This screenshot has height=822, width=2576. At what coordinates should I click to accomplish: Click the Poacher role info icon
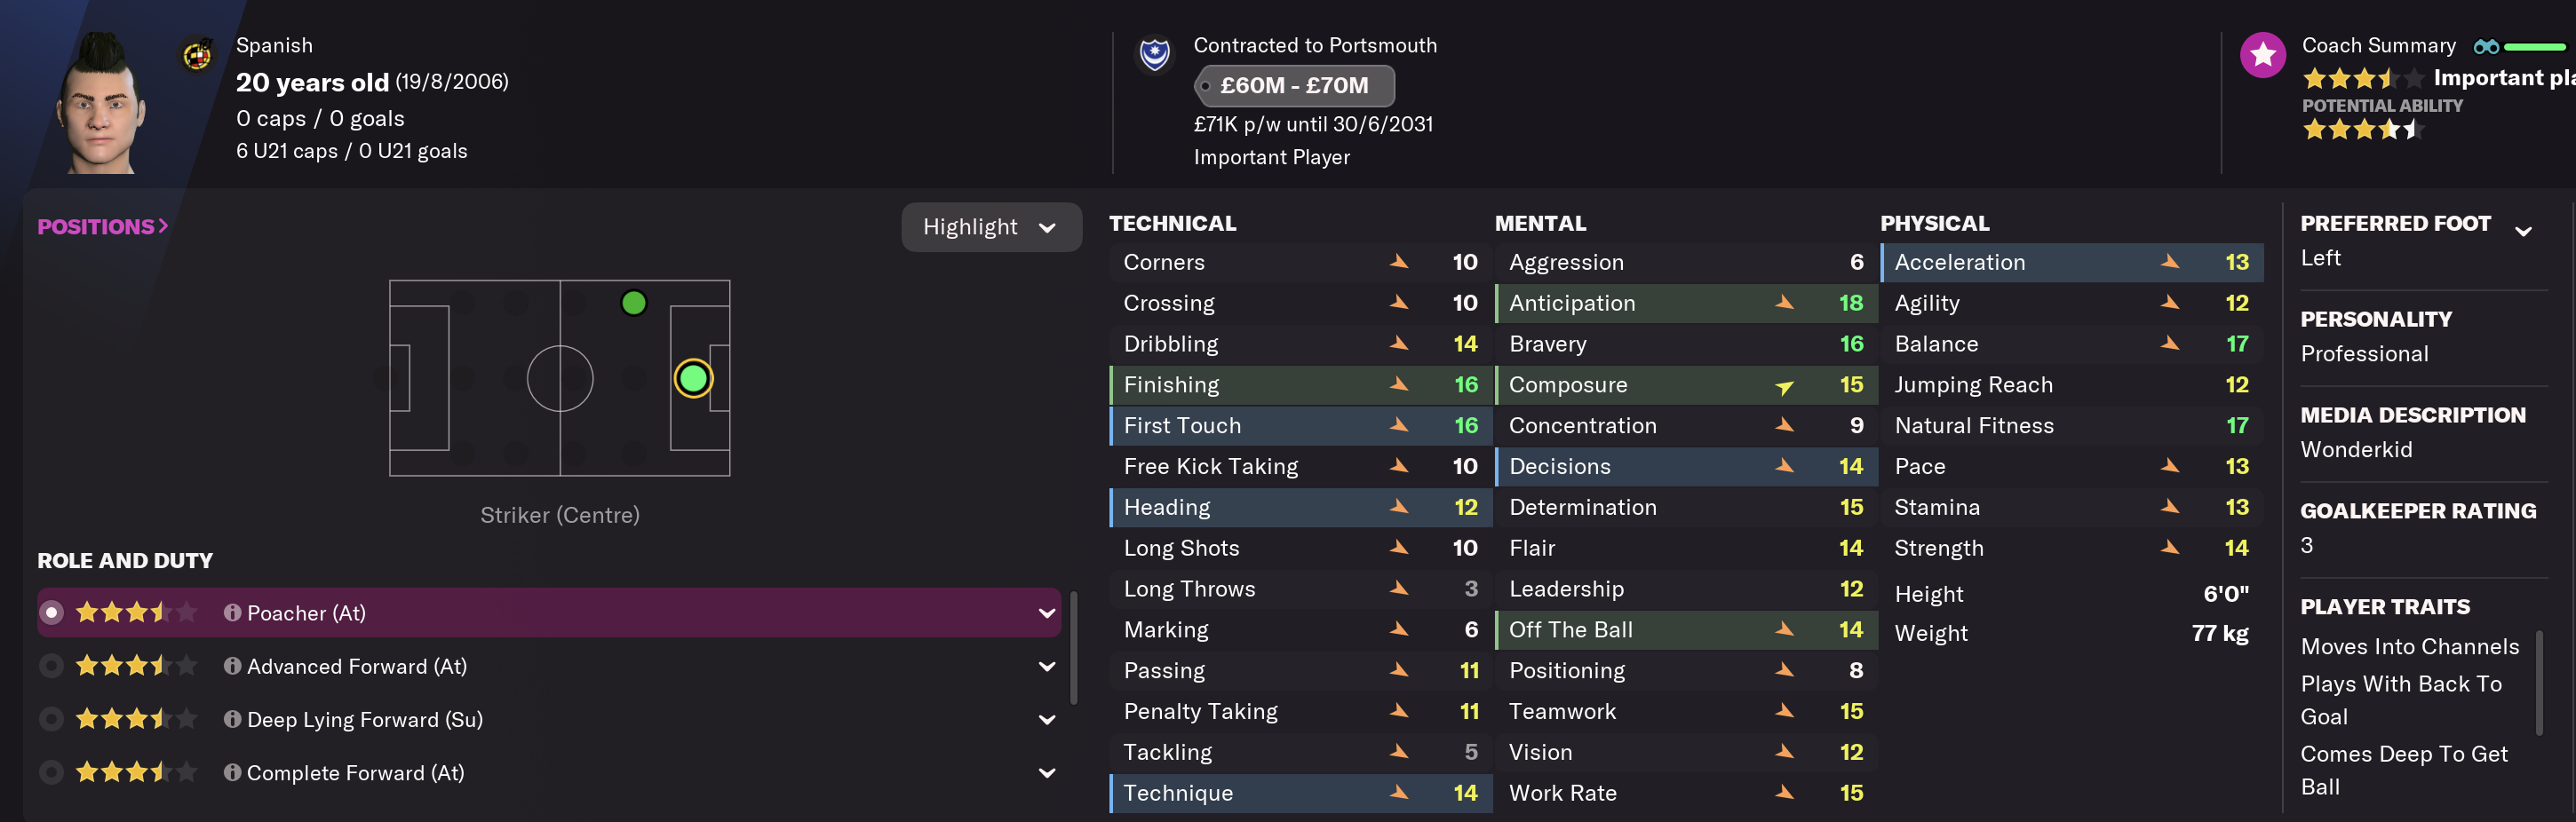232,613
